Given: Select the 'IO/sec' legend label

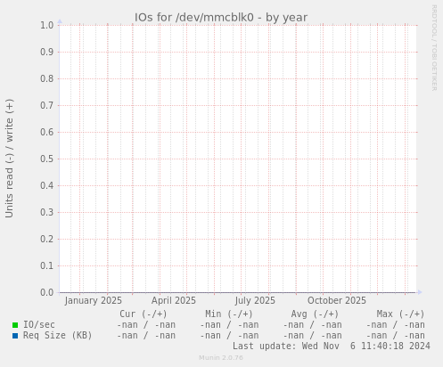Looking at the screenshot, I should [x=39, y=325].
